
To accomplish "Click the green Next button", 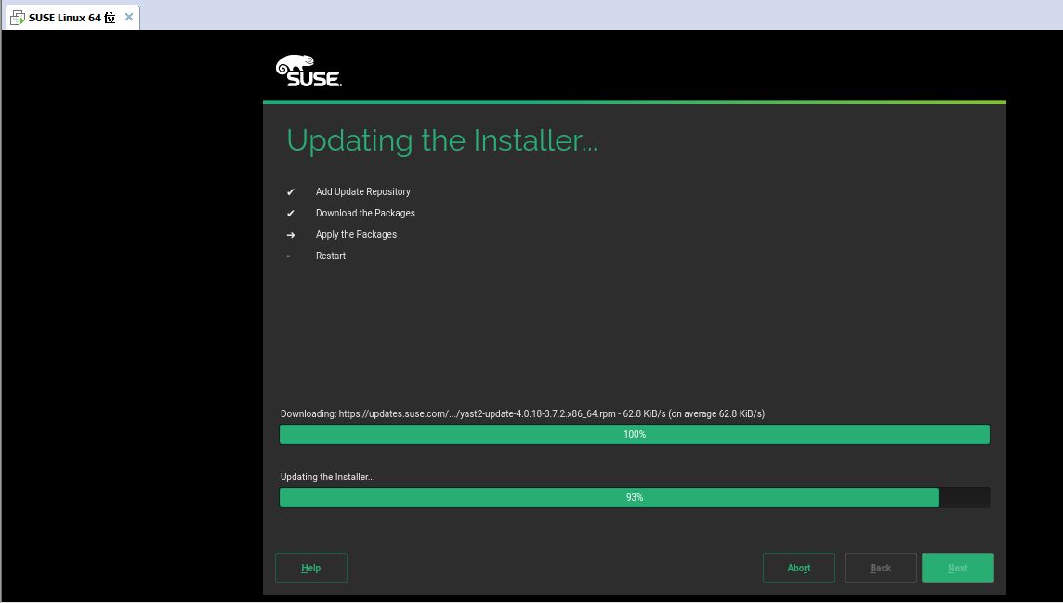I will click(x=958, y=568).
